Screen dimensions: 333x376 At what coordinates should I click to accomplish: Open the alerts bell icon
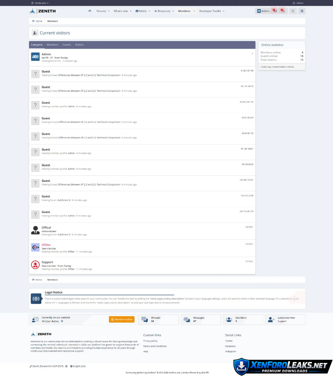coord(283,11)
